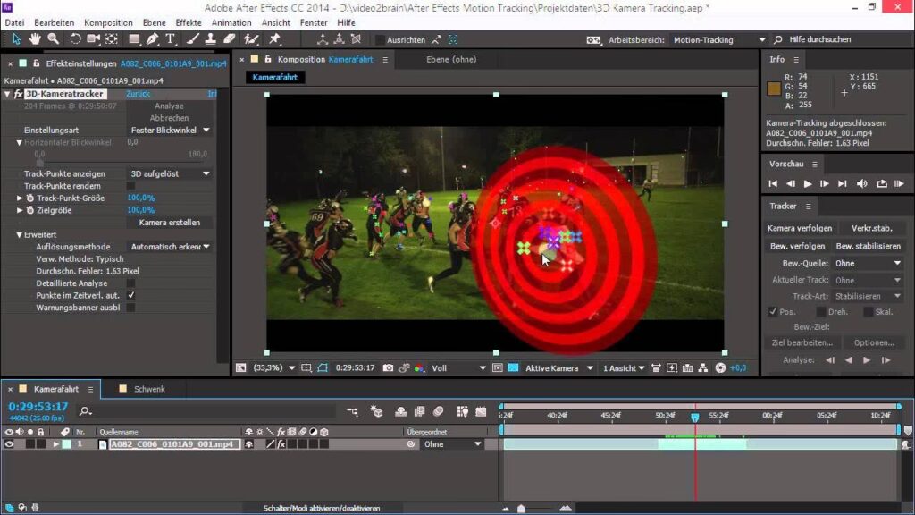Image resolution: width=915 pixels, height=515 pixels.
Task: Click the Kamera erstellen button
Action: [170, 222]
